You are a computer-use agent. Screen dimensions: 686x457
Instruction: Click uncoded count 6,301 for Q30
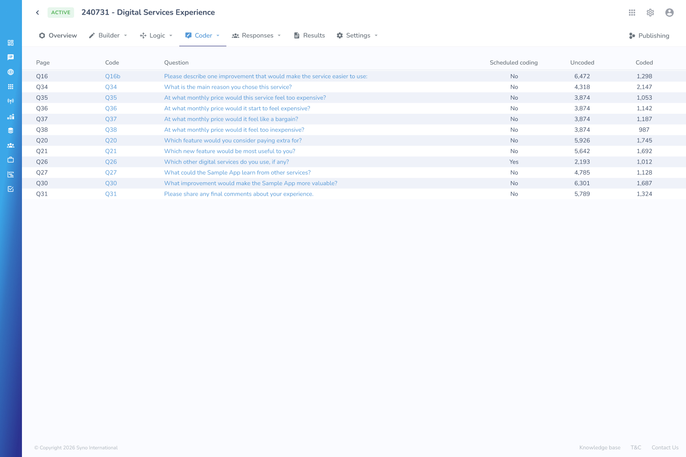(582, 183)
